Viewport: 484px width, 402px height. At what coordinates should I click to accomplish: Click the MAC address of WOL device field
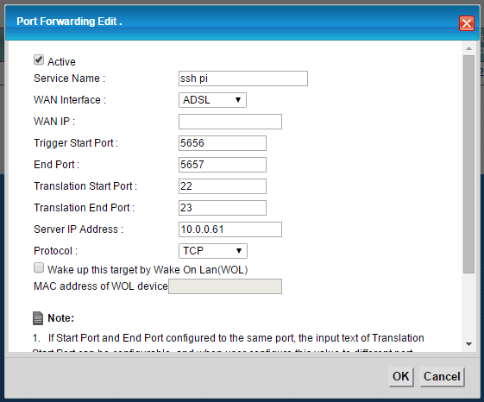point(225,286)
